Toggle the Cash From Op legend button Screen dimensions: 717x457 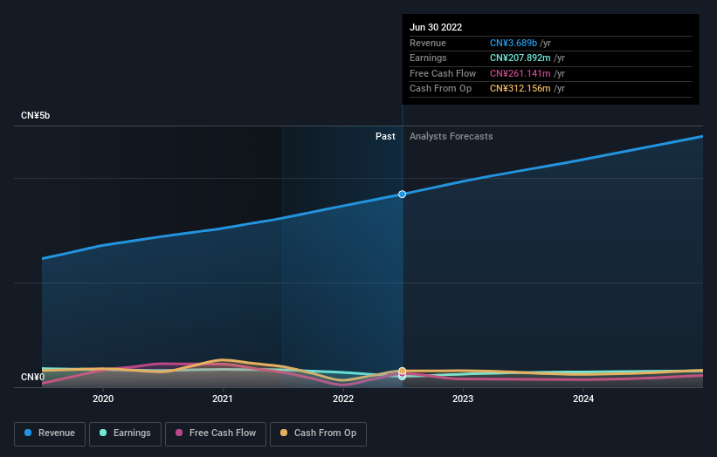(318, 433)
